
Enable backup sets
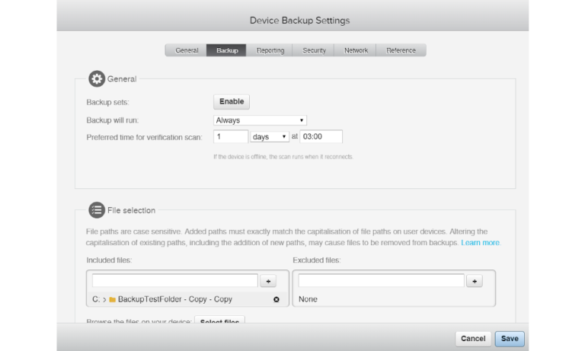232,102
